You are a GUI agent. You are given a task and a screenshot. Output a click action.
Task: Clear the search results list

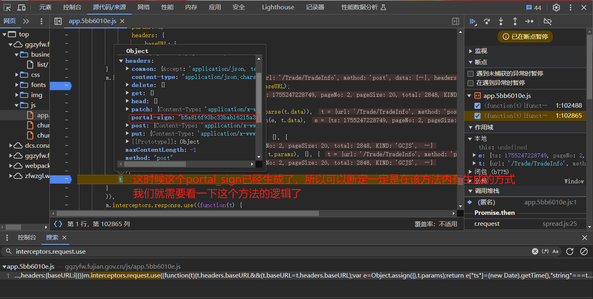click(584, 251)
